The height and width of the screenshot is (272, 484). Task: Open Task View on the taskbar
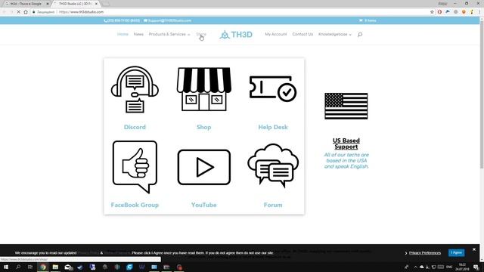click(x=30, y=267)
